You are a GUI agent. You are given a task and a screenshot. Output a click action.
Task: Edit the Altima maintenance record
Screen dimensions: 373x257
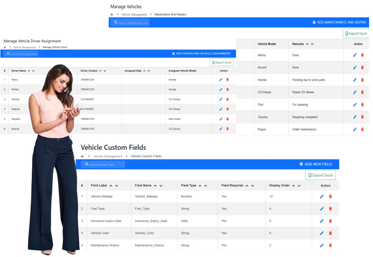(x=355, y=55)
